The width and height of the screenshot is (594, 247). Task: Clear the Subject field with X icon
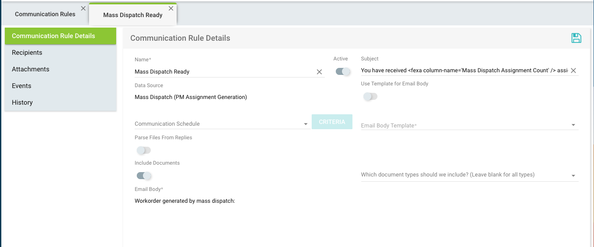pos(573,71)
